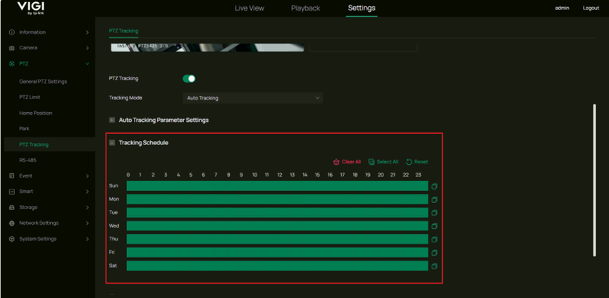Click the Select All check icon

371,162
